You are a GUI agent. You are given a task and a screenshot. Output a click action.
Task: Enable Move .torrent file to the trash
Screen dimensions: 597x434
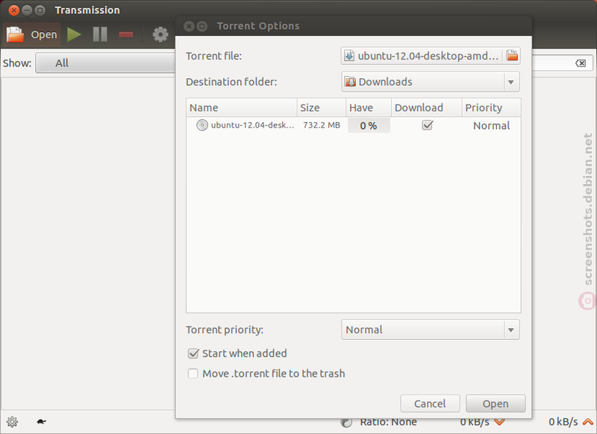point(193,374)
